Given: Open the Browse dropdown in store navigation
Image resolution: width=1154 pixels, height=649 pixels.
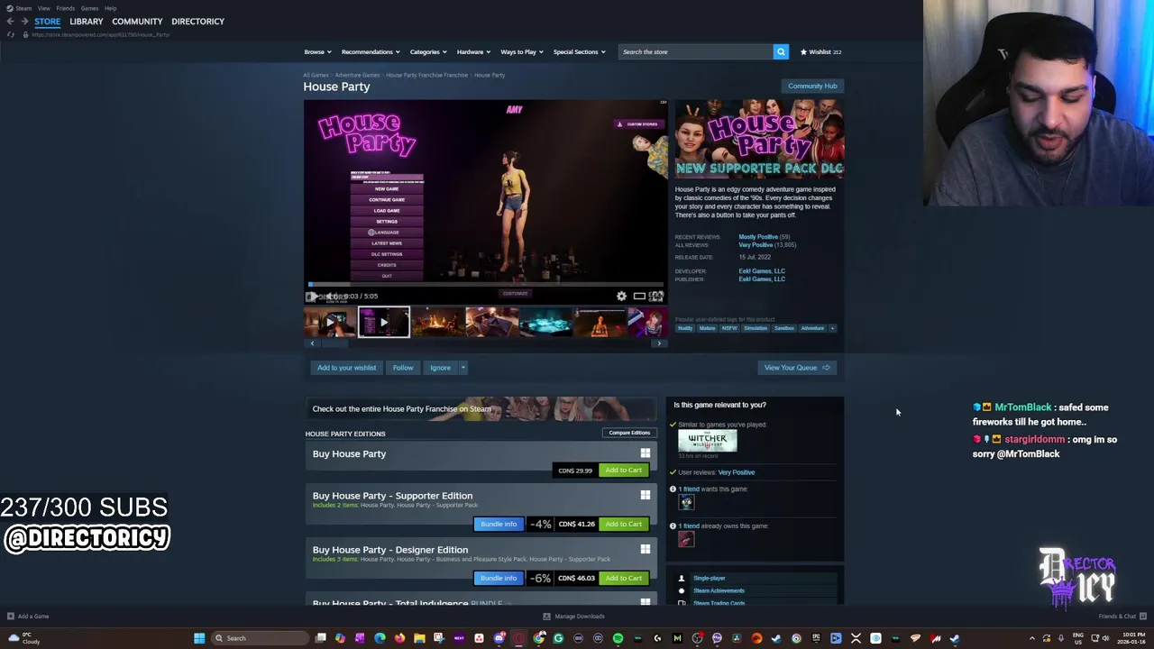Looking at the screenshot, I should coord(317,51).
